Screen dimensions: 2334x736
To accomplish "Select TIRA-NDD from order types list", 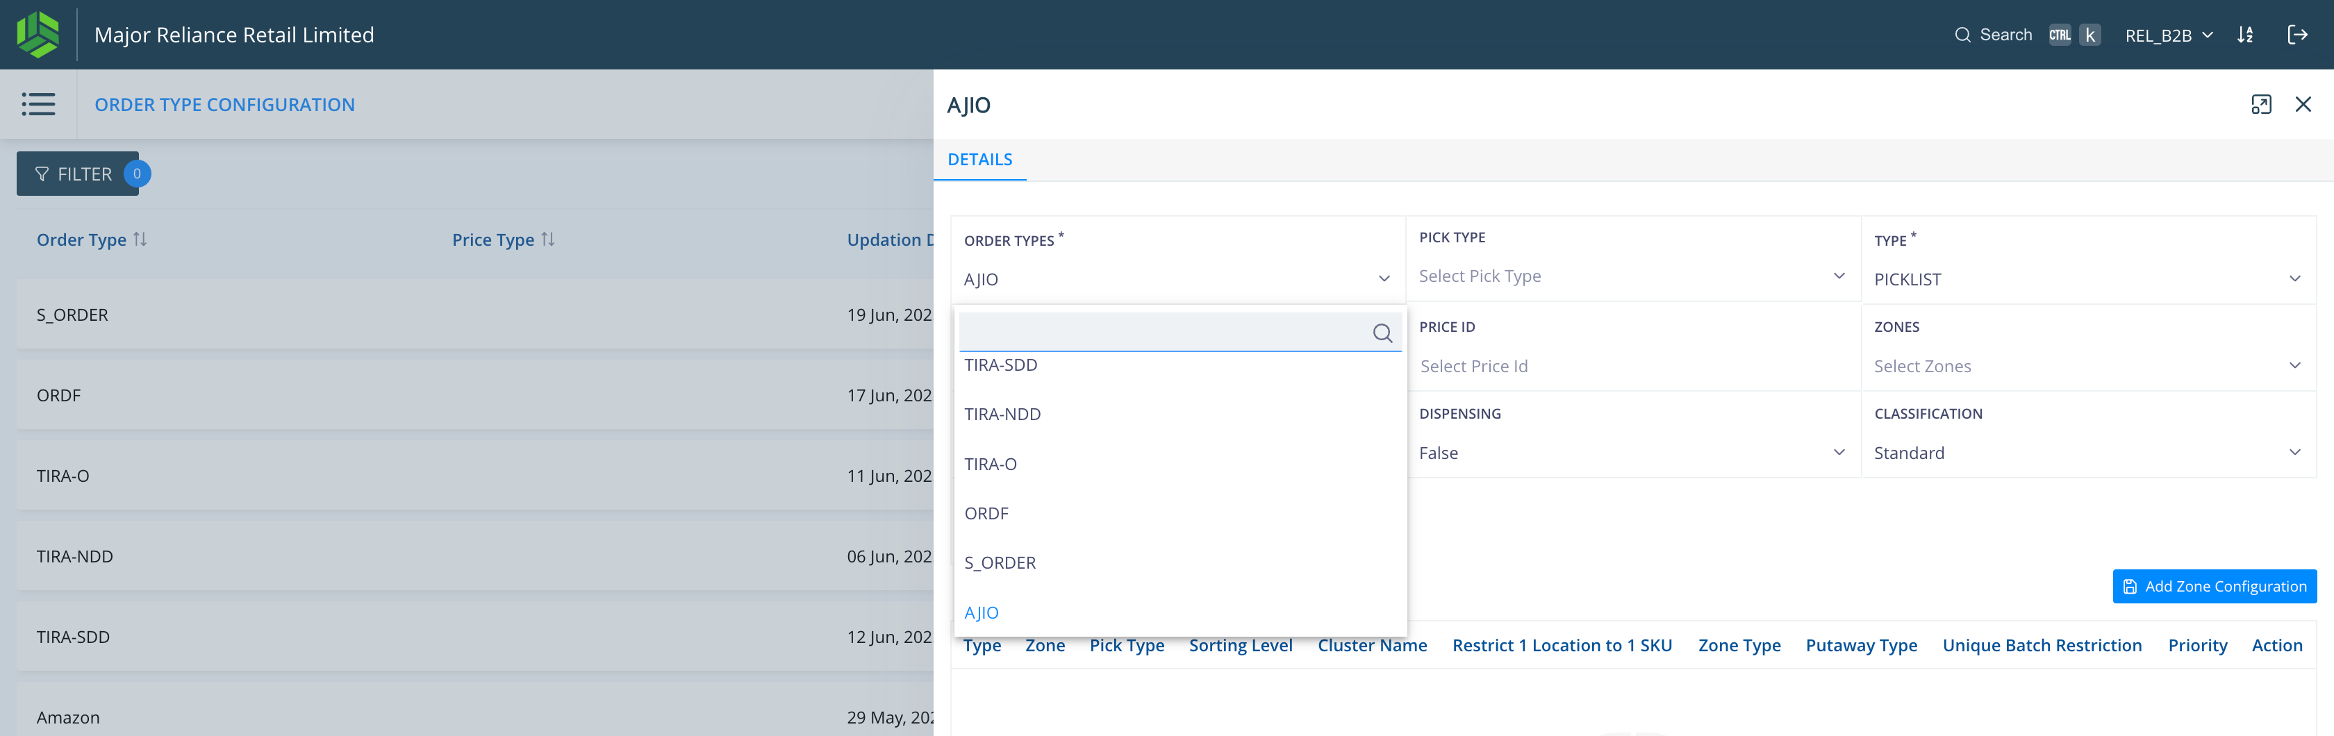I will 1180,415.
